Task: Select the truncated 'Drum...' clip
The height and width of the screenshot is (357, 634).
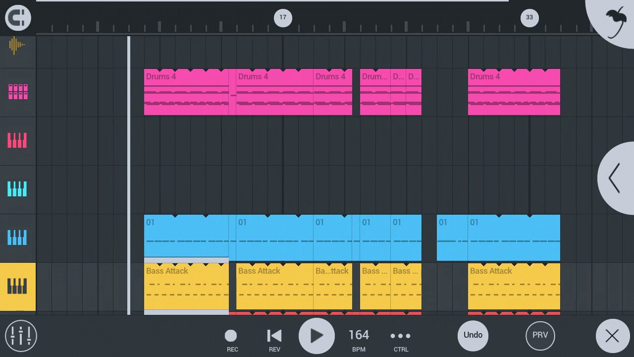Action: pyautogui.click(x=375, y=92)
